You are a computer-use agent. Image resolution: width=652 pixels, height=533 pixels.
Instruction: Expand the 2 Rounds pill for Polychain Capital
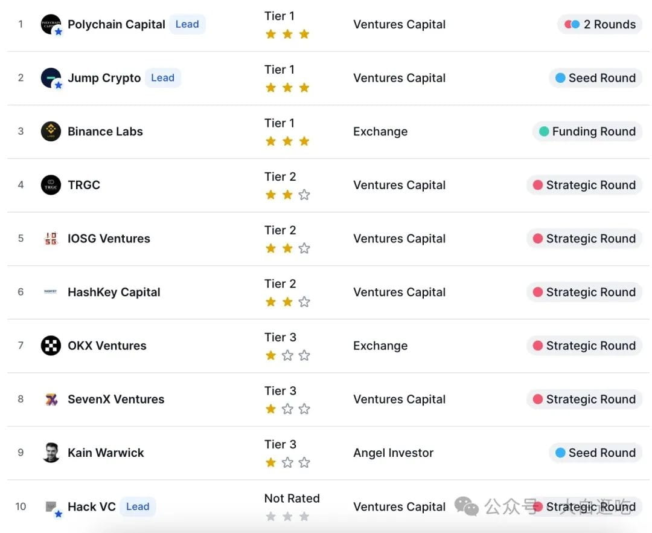click(x=599, y=24)
